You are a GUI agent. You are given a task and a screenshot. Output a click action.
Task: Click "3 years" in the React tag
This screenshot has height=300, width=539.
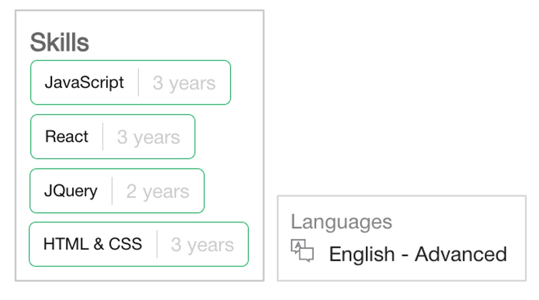point(148,137)
